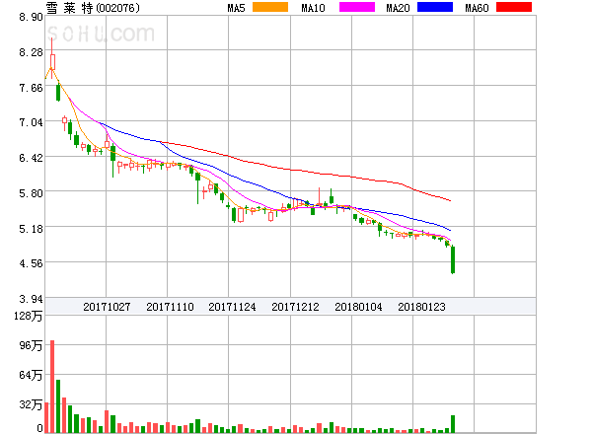Click the 8.90 price axis label
This screenshot has height=434, width=592.
pyautogui.click(x=31, y=17)
